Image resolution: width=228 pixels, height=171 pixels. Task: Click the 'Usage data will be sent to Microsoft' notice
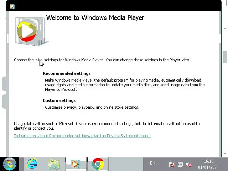pos(107,126)
